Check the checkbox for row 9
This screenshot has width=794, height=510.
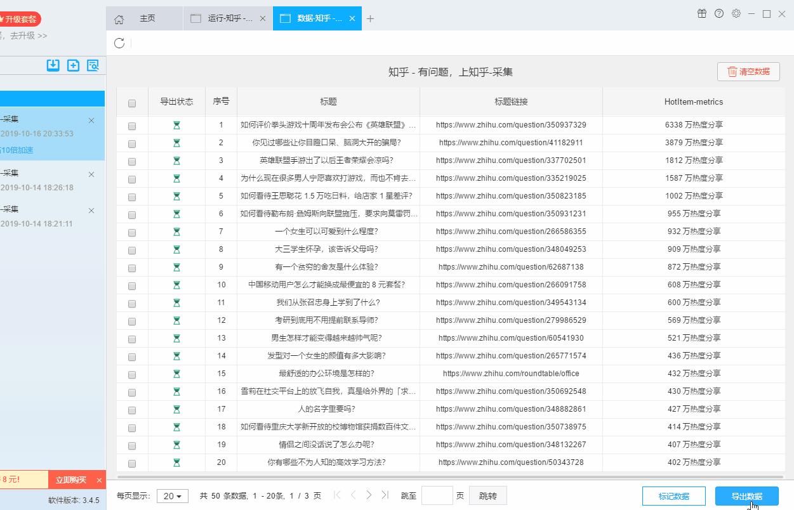pyautogui.click(x=132, y=268)
